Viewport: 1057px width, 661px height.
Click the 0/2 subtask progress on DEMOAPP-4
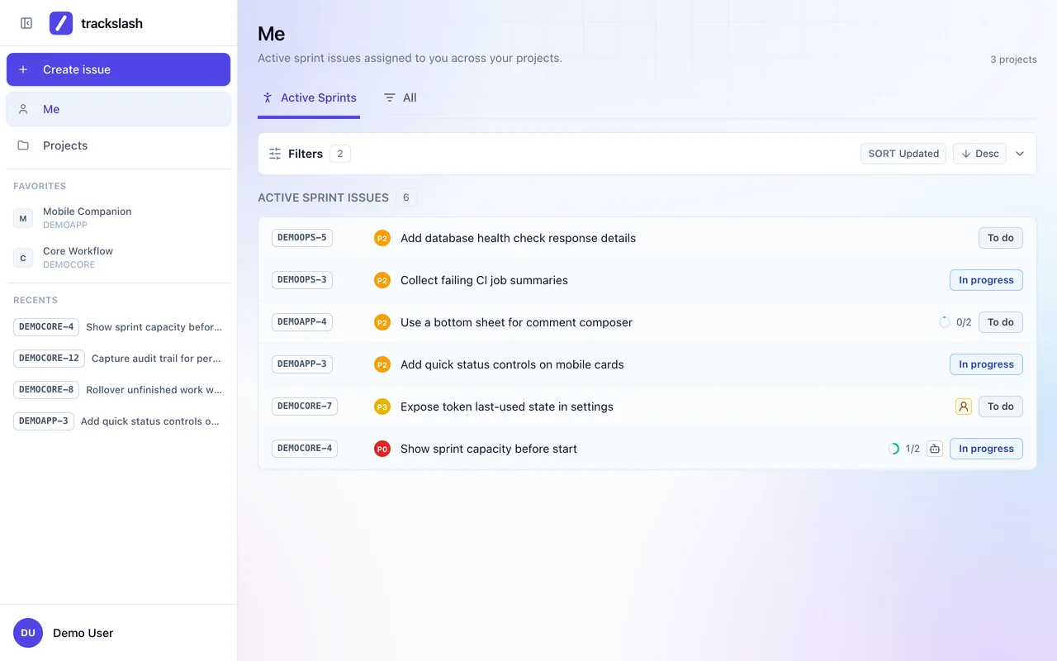coord(955,322)
